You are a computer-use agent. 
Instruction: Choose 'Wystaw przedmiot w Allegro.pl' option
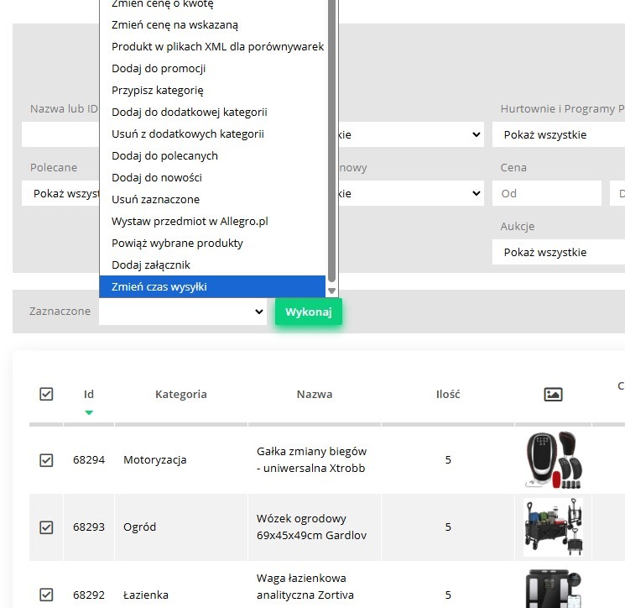[190, 221]
